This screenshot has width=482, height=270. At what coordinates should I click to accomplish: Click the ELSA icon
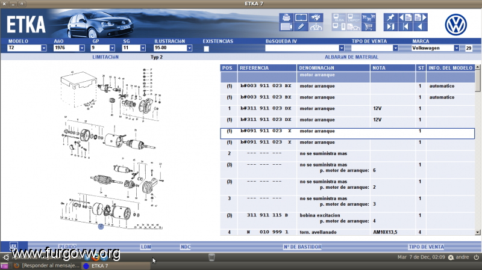pyautogui.click(x=339, y=17)
